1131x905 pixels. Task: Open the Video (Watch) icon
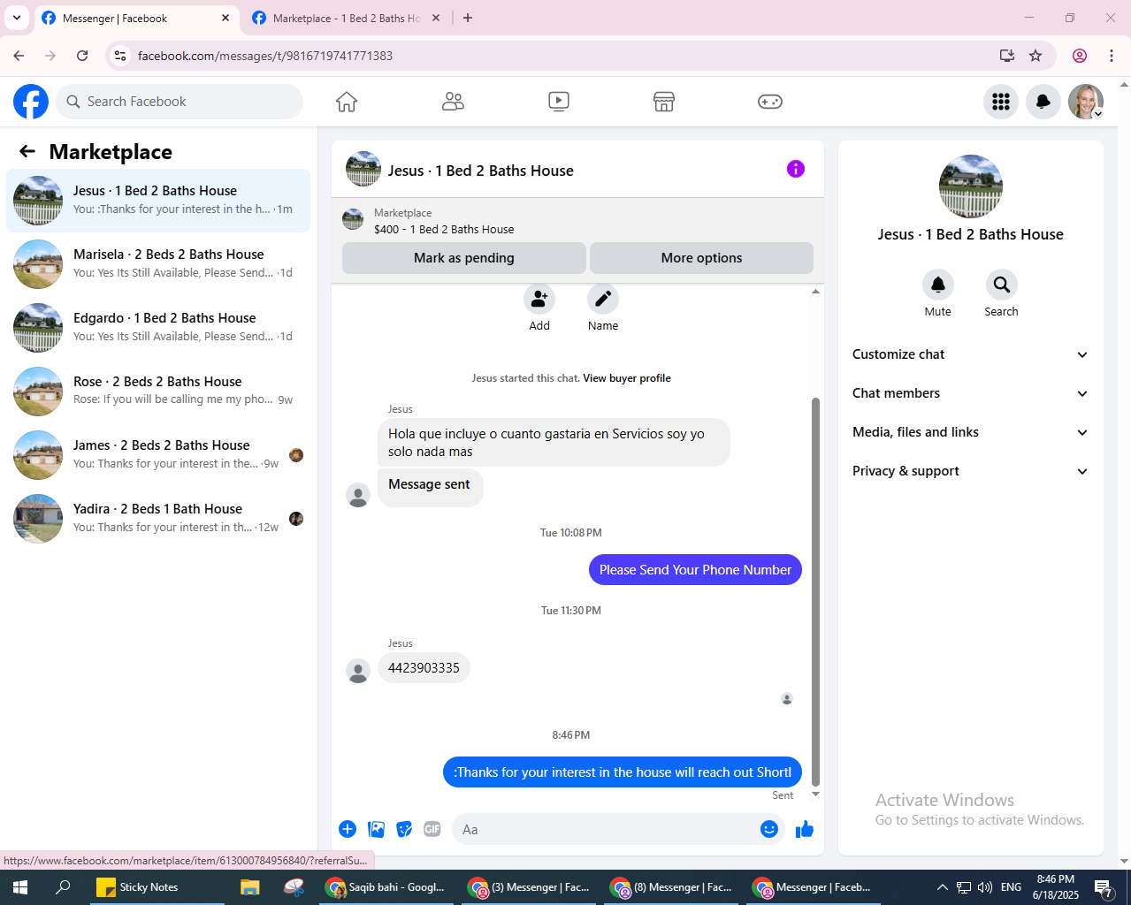[558, 102]
